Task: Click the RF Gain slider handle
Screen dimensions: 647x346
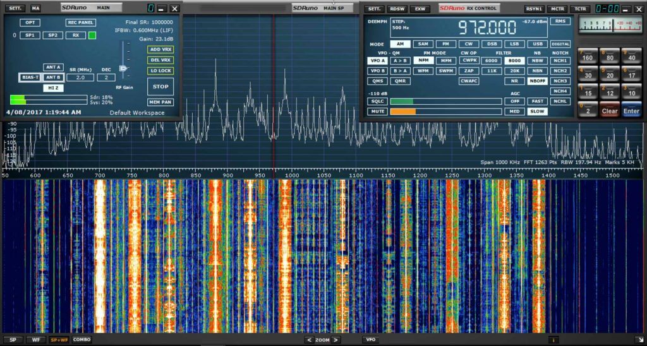Action: [124, 68]
